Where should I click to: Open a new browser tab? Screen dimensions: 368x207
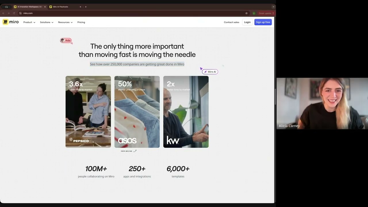(x=86, y=7)
